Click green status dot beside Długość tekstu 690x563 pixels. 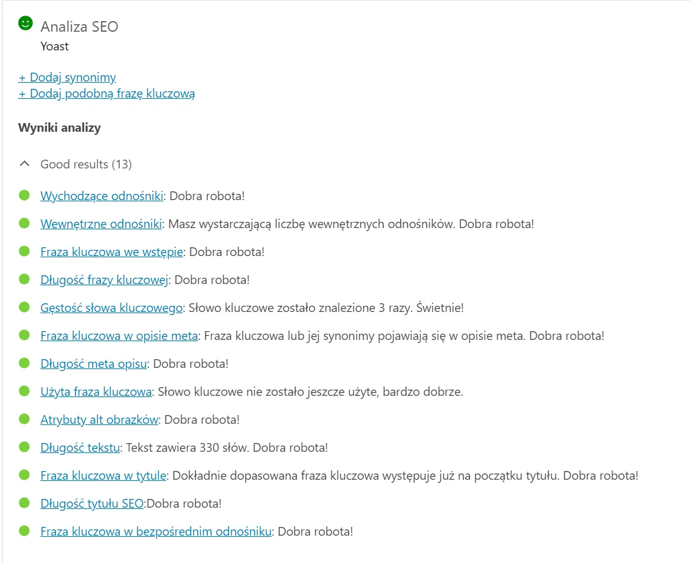[25, 447]
